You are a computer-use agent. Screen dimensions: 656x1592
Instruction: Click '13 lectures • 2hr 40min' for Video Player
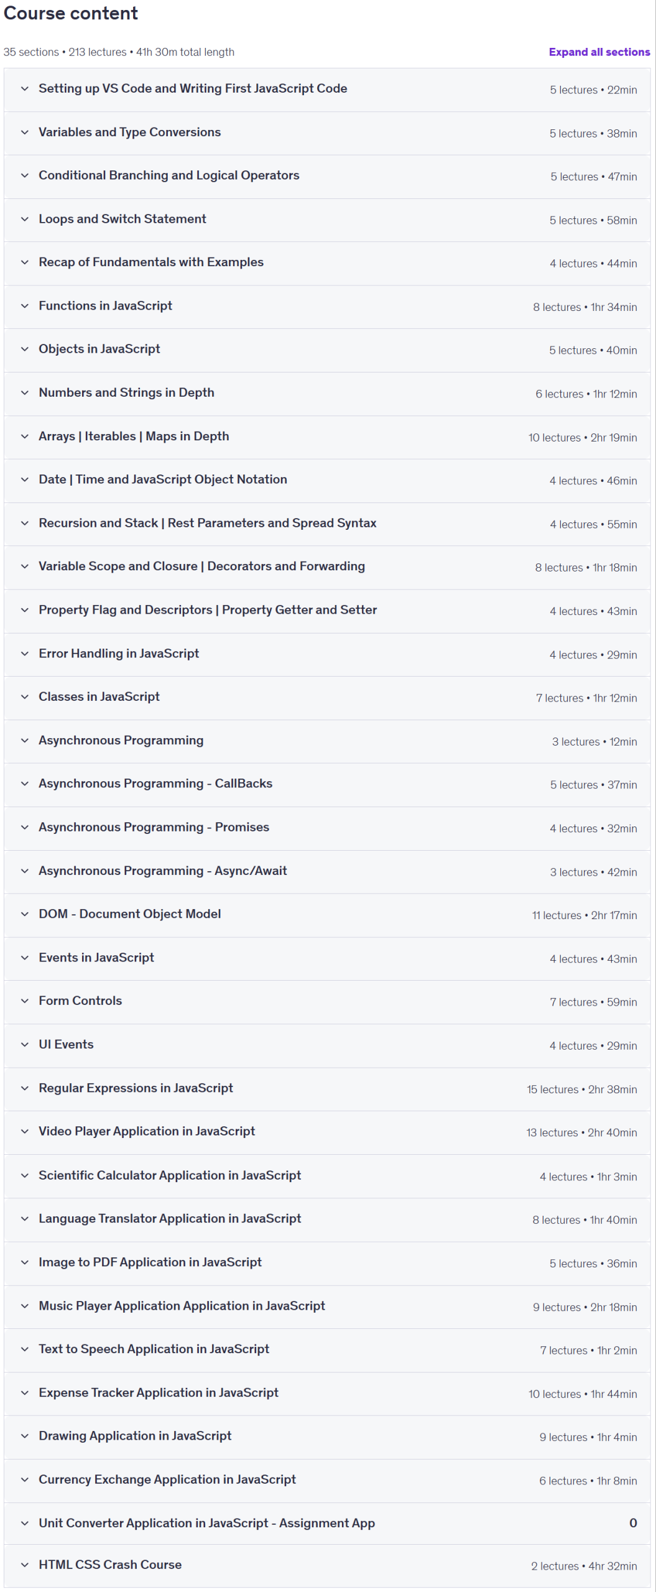pyautogui.click(x=581, y=1132)
